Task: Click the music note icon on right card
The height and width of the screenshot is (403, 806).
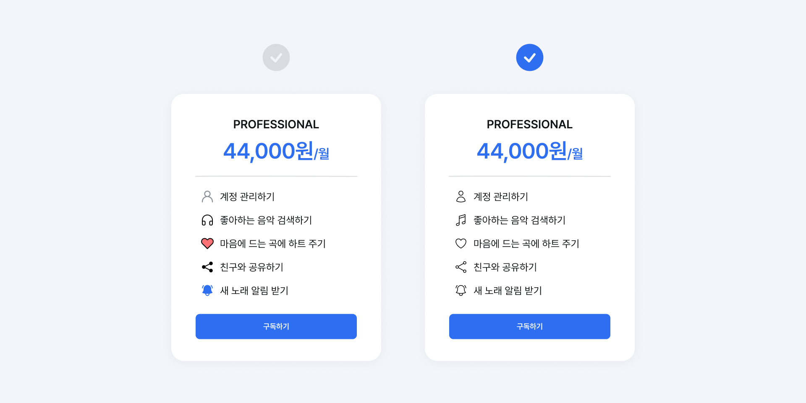Action: point(461,220)
